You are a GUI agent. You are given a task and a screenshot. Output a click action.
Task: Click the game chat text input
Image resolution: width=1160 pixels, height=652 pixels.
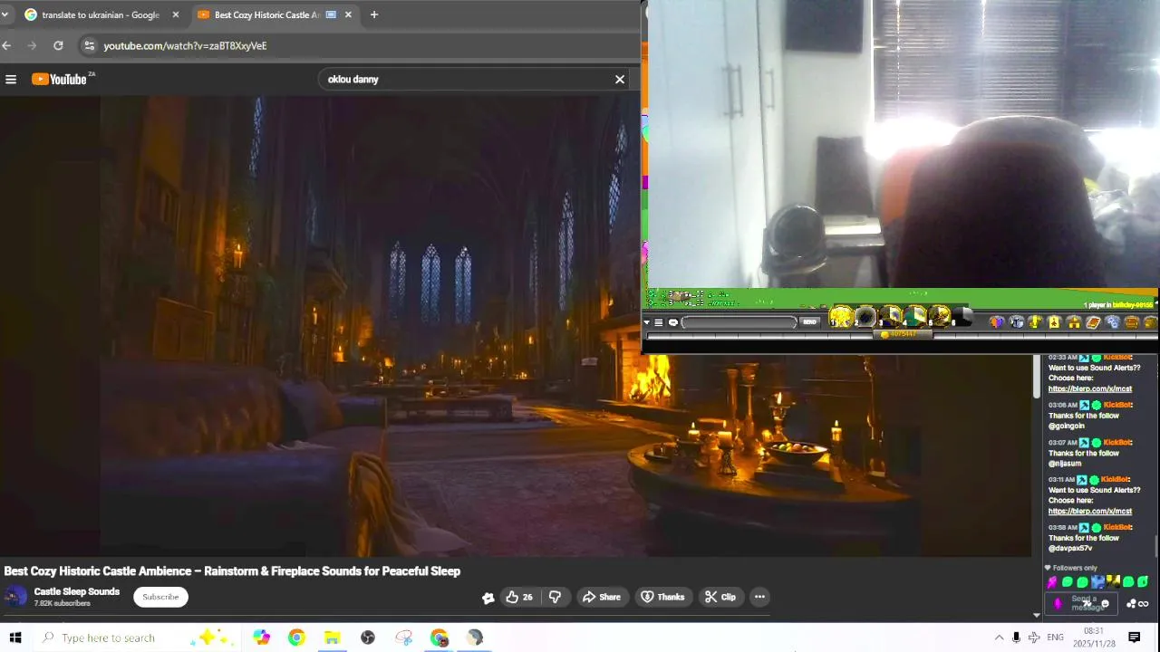[739, 322]
